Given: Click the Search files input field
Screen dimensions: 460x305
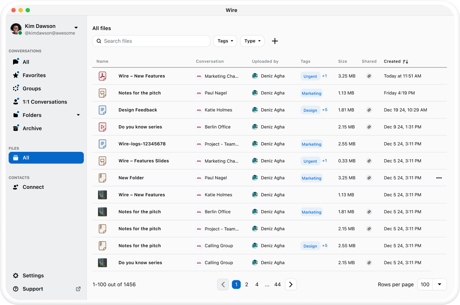Looking at the screenshot, I should tap(151, 41).
